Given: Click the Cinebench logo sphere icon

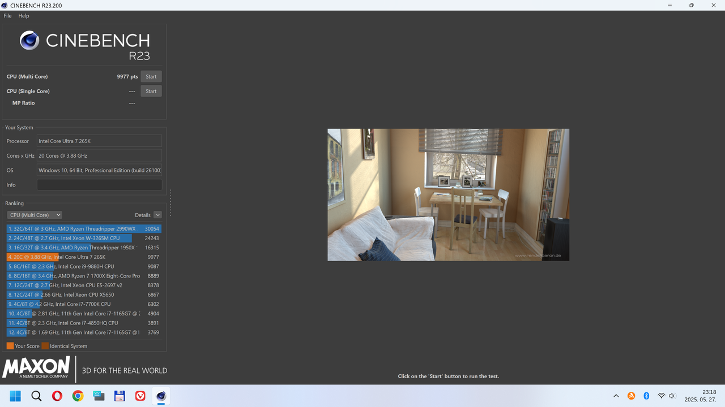Looking at the screenshot, I should tap(29, 41).
